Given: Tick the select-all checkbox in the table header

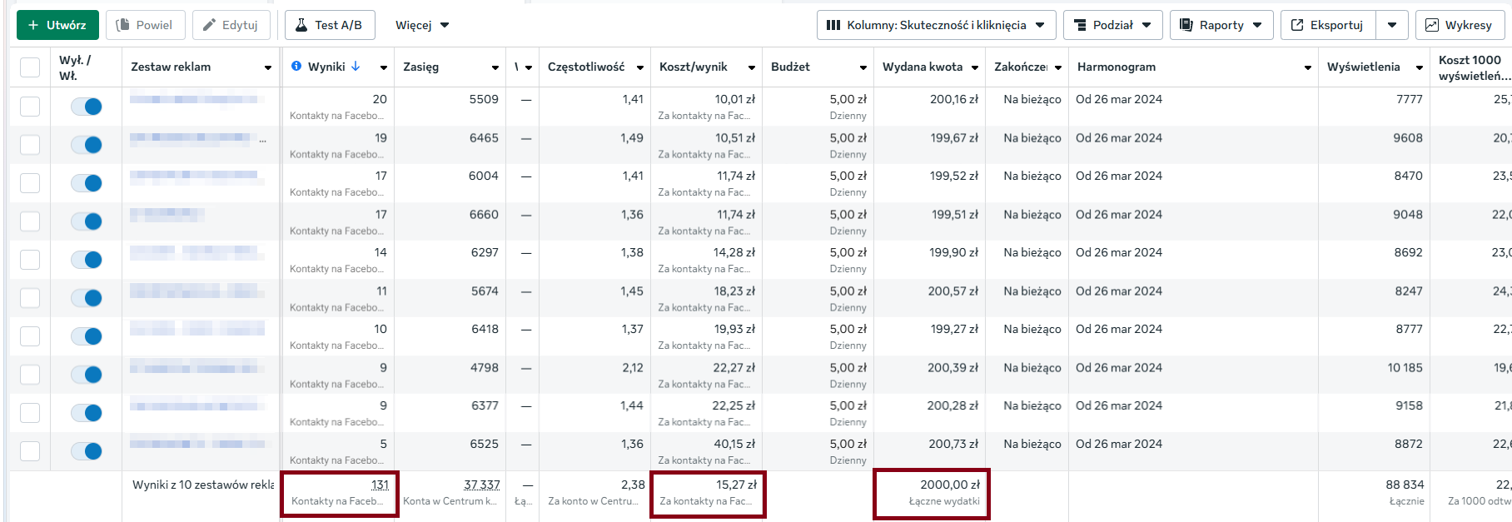Looking at the screenshot, I should pyautogui.click(x=30, y=67).
